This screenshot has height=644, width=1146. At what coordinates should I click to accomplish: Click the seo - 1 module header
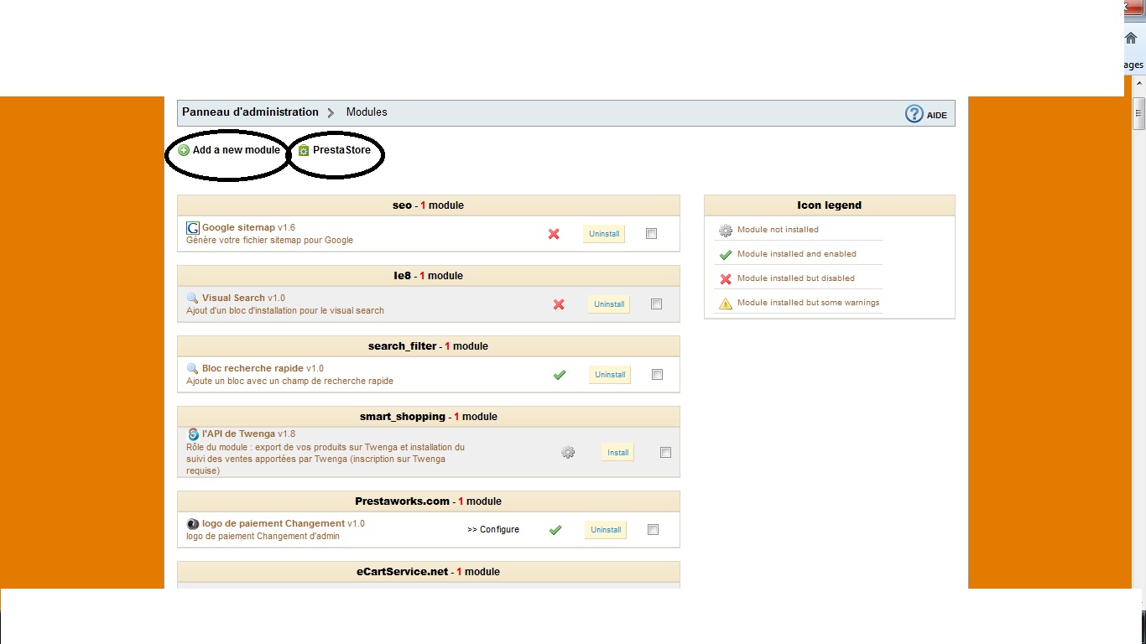click(429, 205)
